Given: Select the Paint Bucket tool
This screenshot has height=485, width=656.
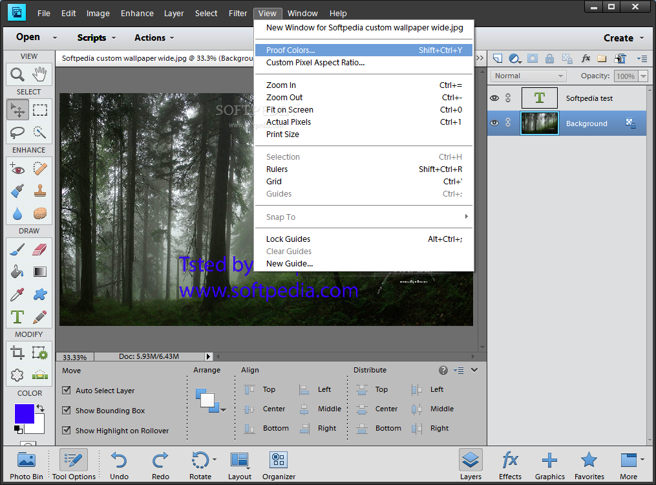Looking at the screenshot, I should click(17, 272).
